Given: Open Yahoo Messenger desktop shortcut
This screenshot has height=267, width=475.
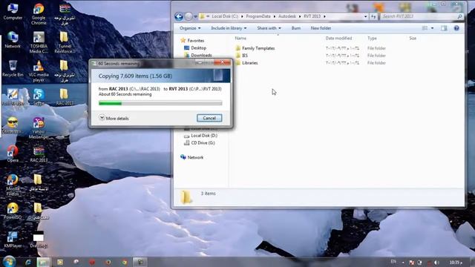Looking at the screenshot, I should tap(39, 128).
